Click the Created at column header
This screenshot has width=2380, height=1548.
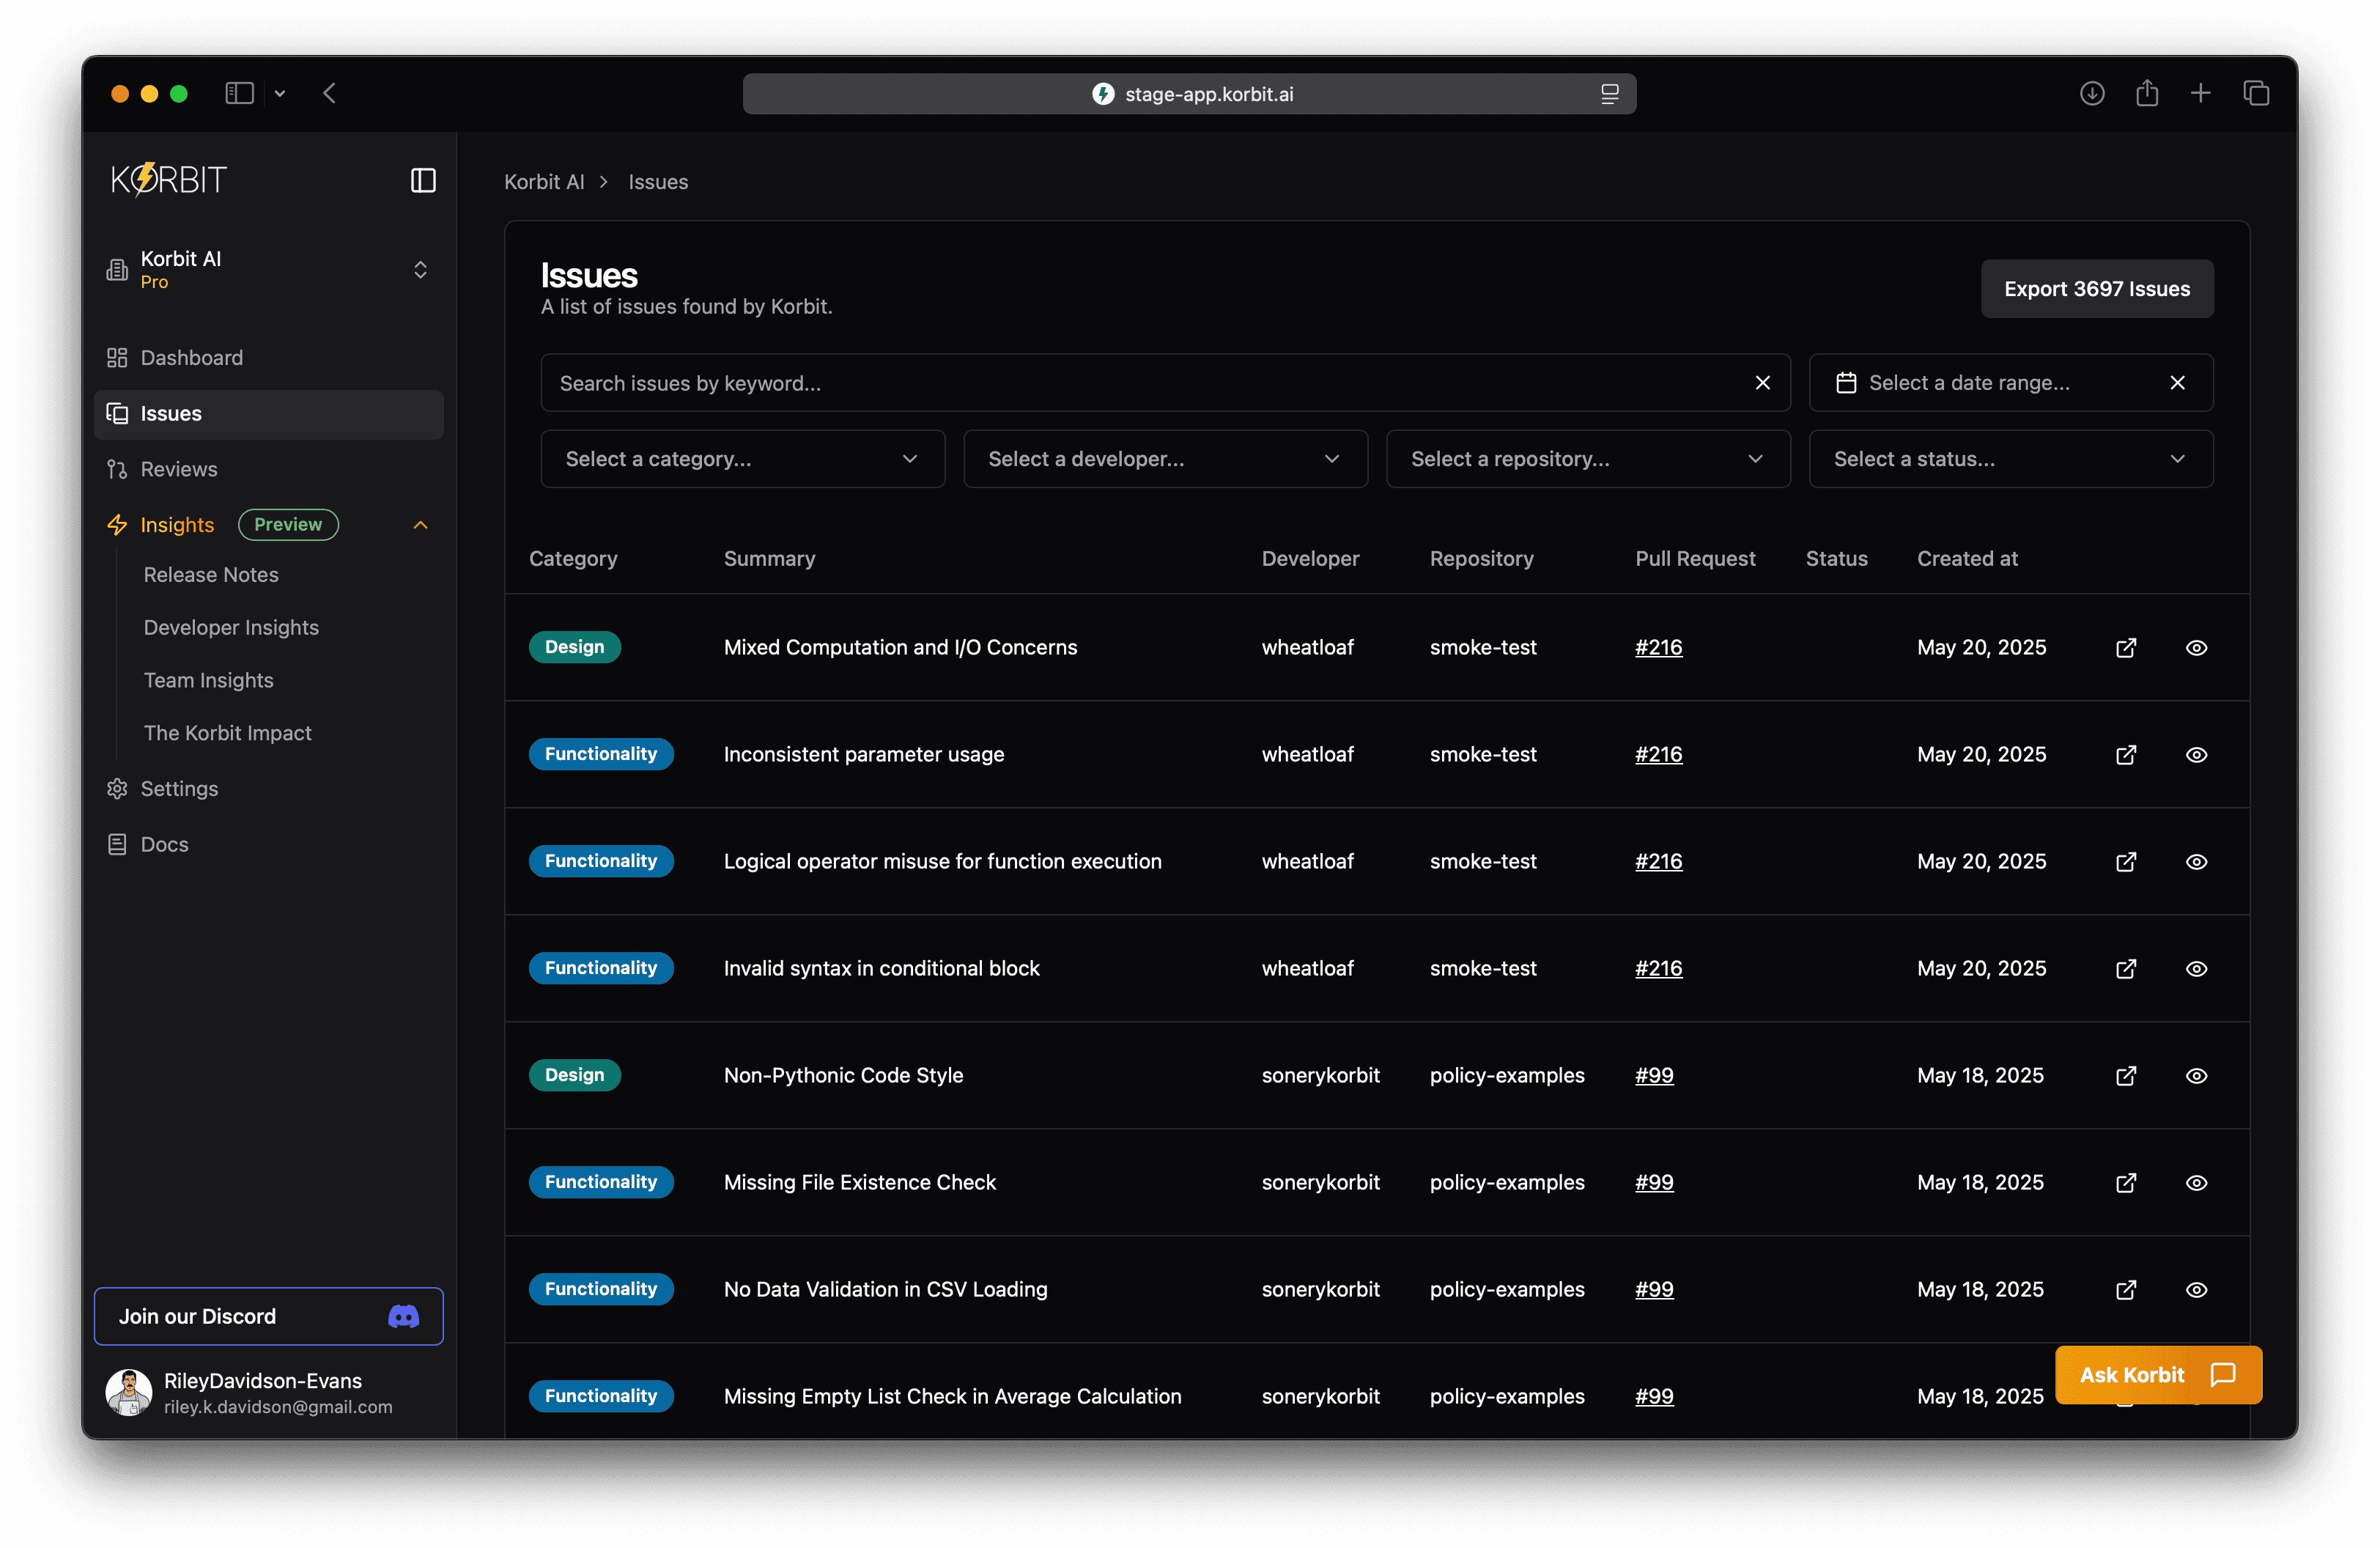1967,559
